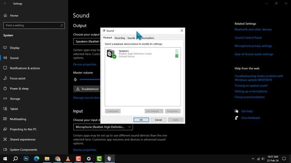
Task: Open System Components settings
Action: tap(23, 149)
